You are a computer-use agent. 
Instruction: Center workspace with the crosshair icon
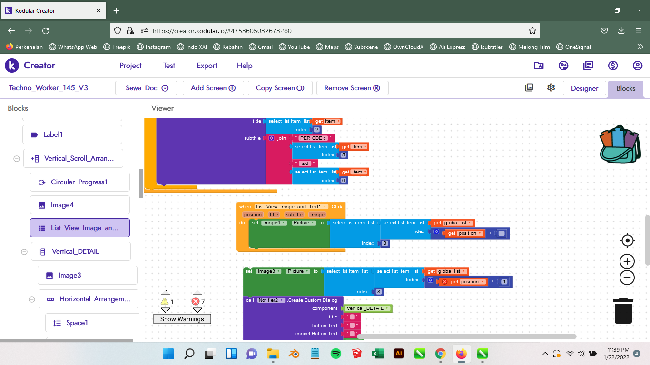coord(627,240)
